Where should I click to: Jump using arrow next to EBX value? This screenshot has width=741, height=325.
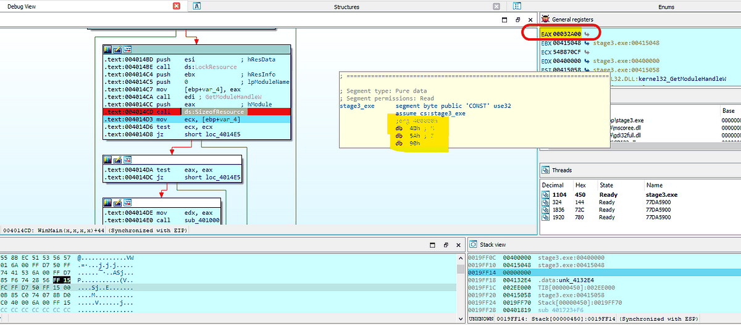587,44
